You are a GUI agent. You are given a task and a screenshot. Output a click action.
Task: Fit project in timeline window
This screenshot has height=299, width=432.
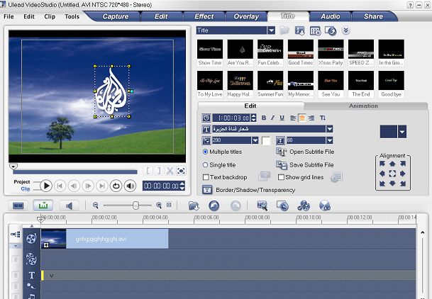tap(169, 205)
